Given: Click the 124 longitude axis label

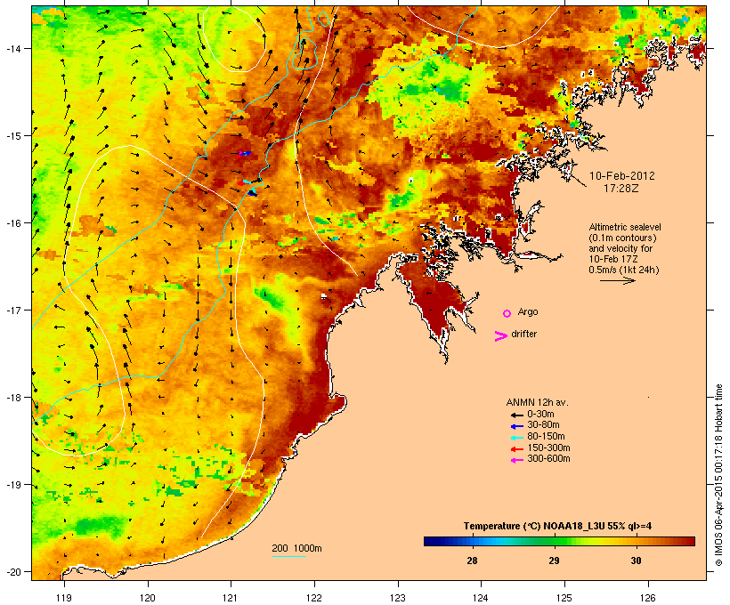Looking at the screenshot, I should click(x=481, y=598).
